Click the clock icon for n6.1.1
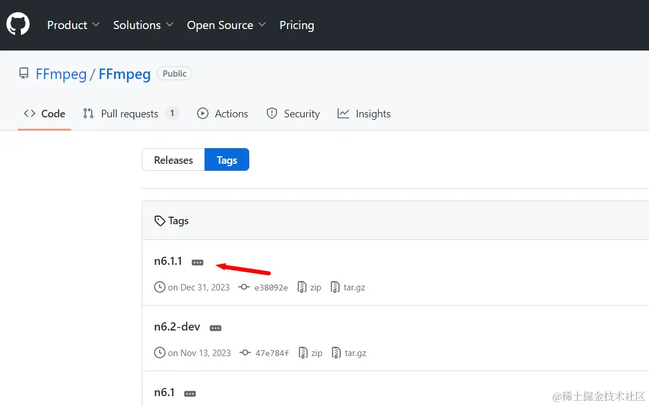Viewport: 649px width, 406px height. (x=160, y=287)
